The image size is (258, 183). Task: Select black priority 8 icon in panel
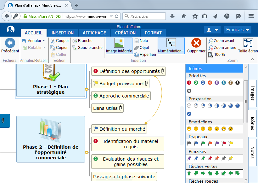[238, 83]
